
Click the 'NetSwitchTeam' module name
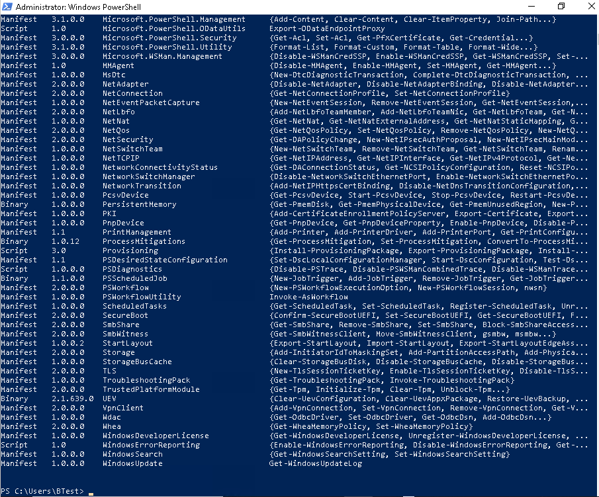click(132, 149)
